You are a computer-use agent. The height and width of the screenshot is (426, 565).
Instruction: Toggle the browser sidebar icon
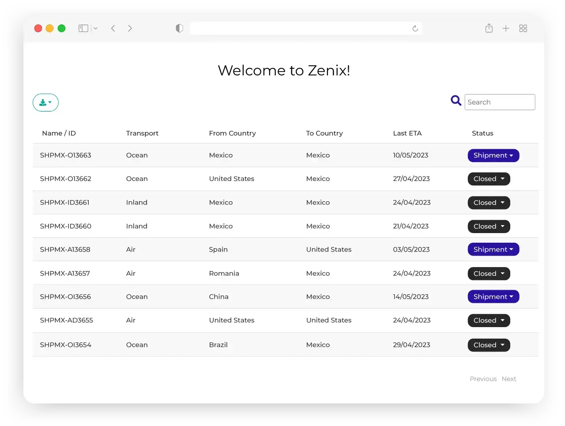tap(83, 28)
